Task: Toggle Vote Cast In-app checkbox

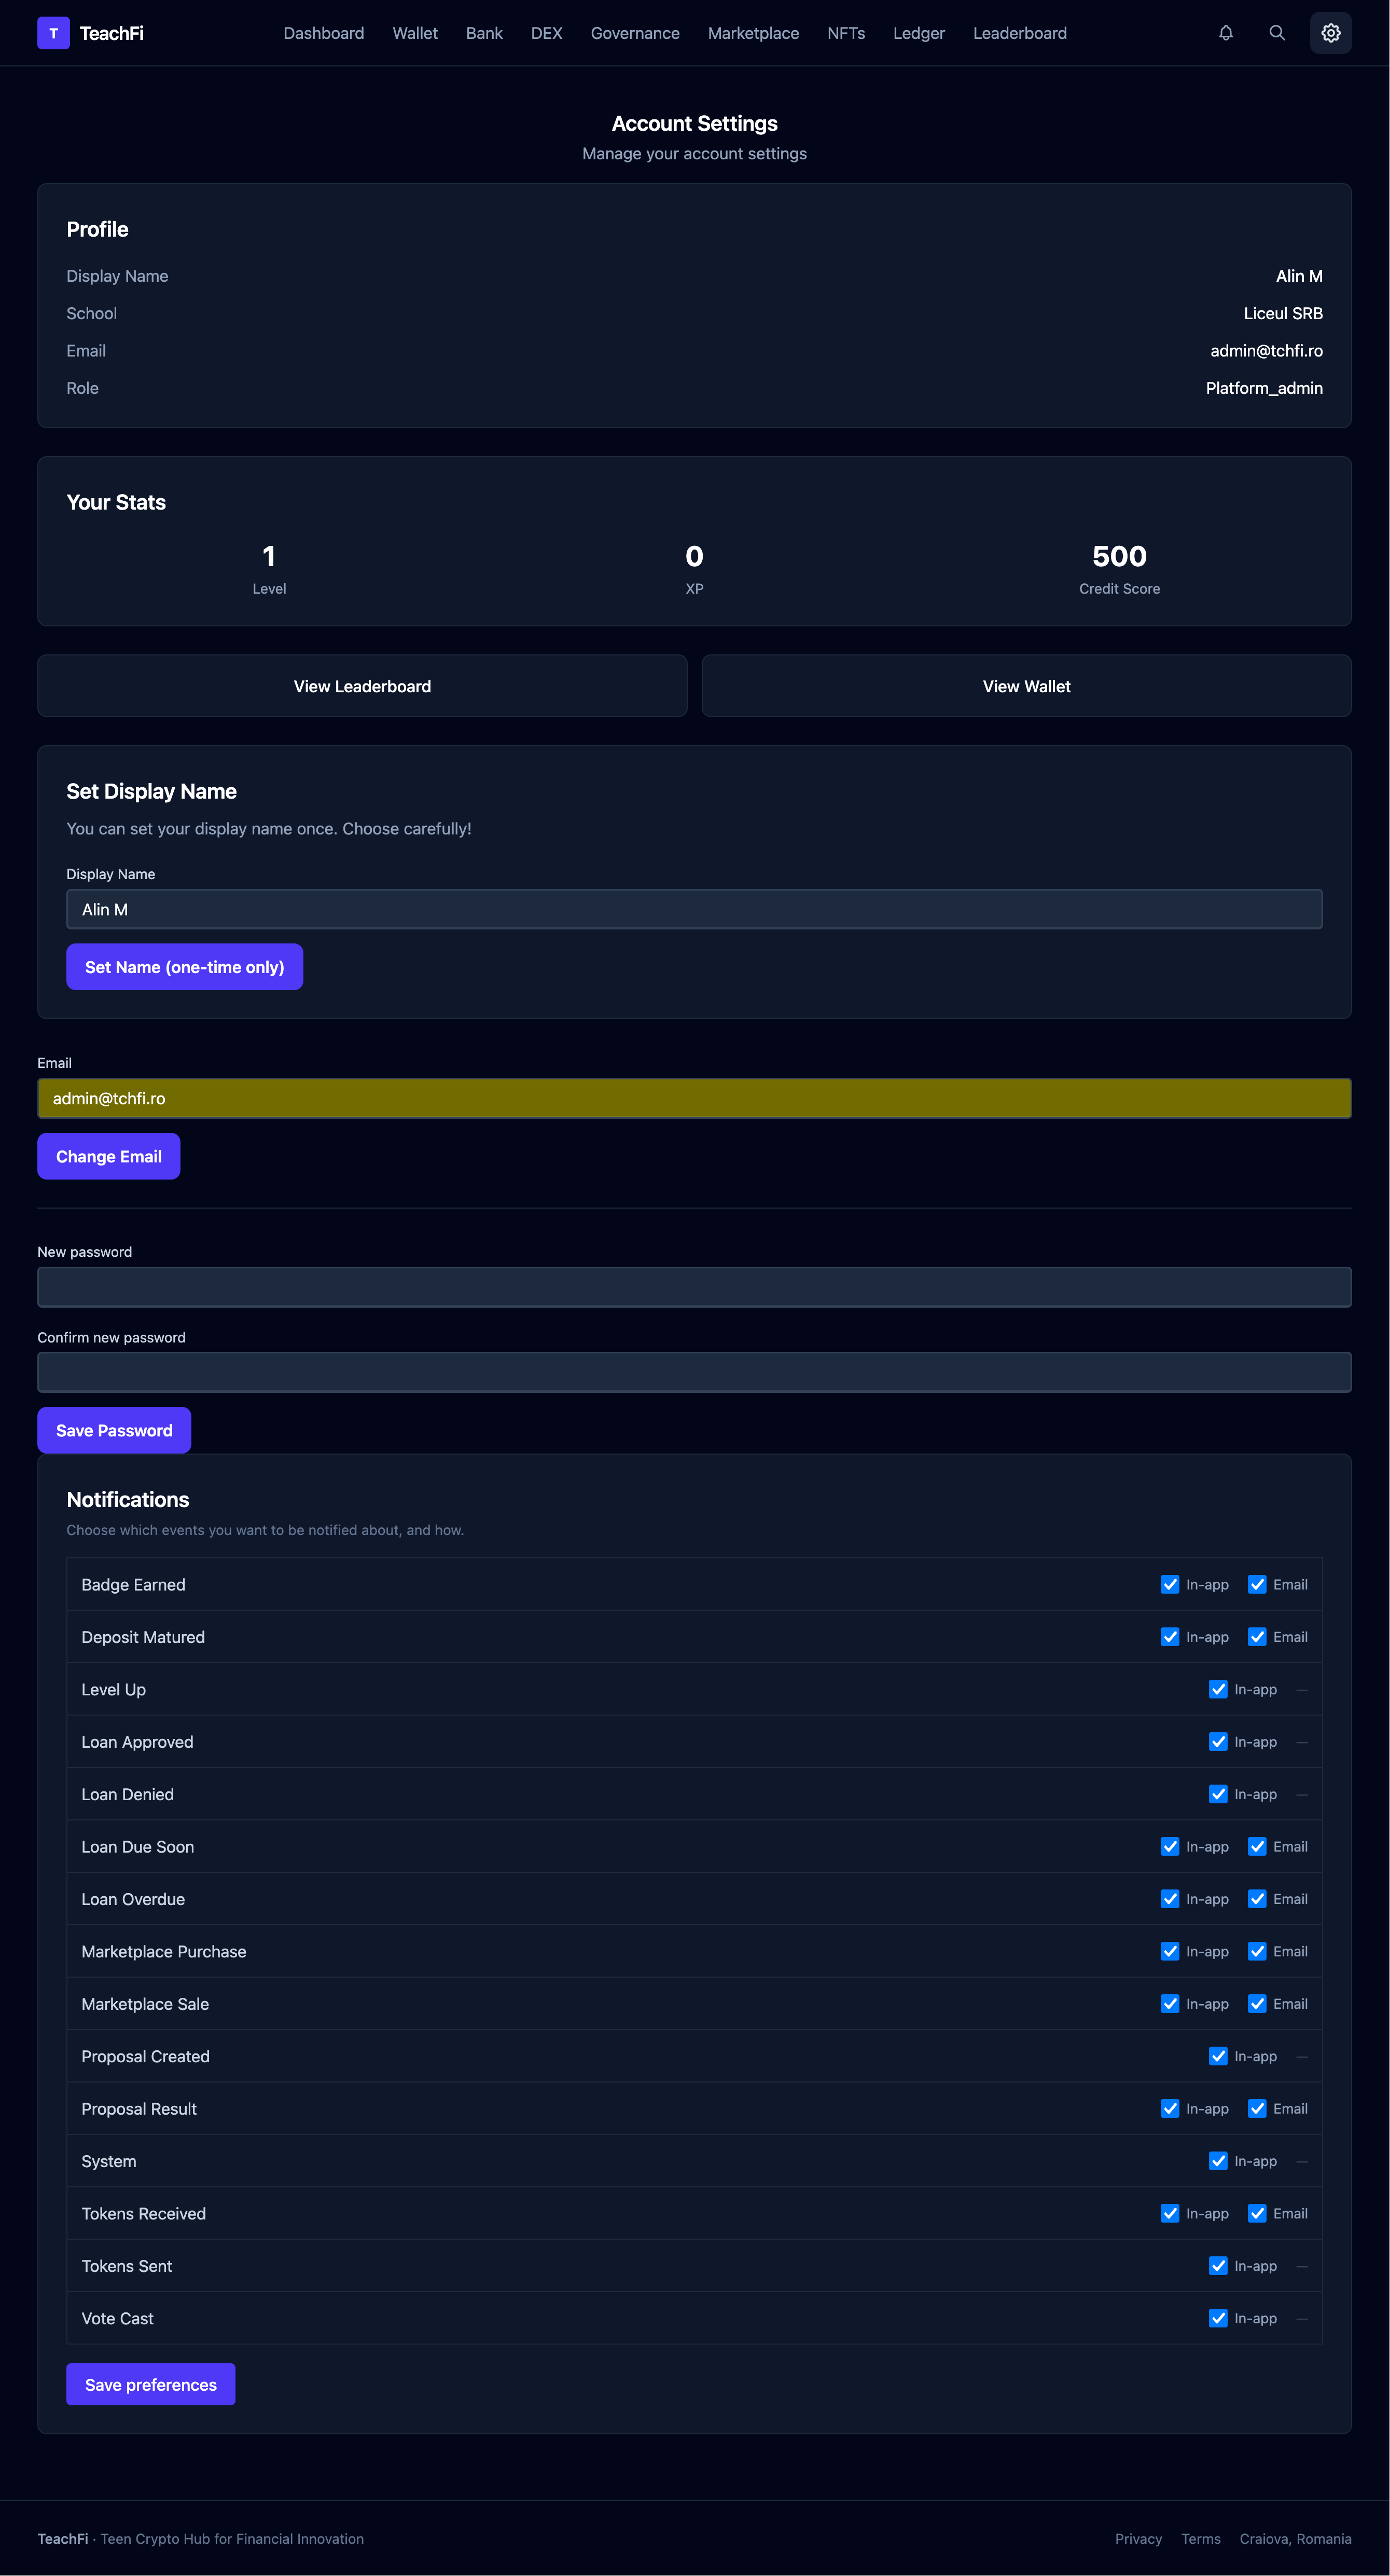Action: tap(1217, 2318)
